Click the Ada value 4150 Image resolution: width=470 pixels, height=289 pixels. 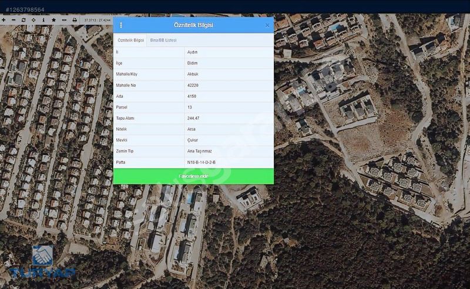[192, 96]
